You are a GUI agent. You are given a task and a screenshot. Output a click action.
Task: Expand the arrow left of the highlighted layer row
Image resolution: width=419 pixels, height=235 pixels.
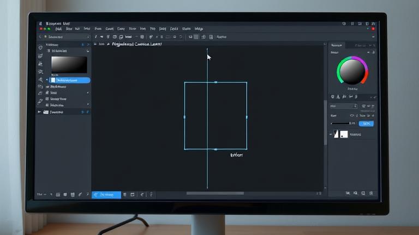coord(47,80)
